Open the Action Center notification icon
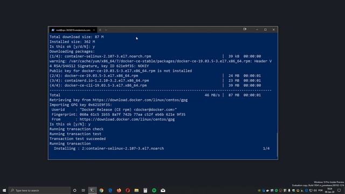 tap(339, 190)
